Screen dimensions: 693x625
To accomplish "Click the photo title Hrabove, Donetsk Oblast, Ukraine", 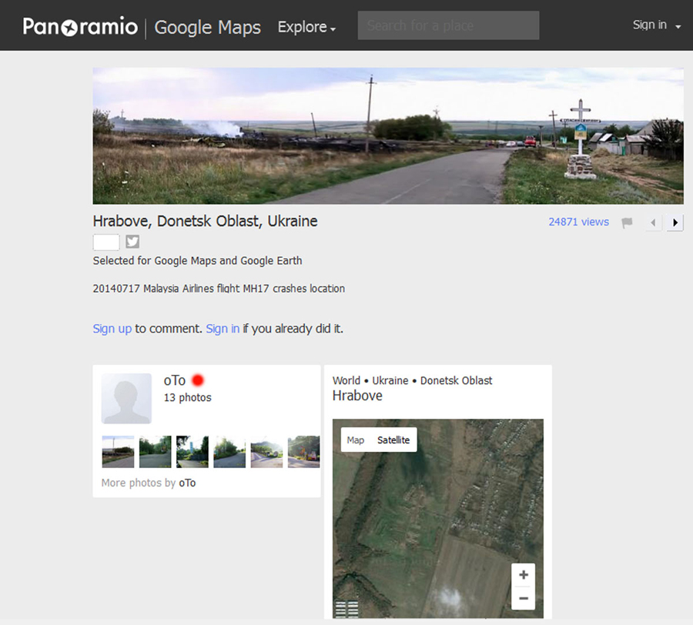I will click(205, 221).
